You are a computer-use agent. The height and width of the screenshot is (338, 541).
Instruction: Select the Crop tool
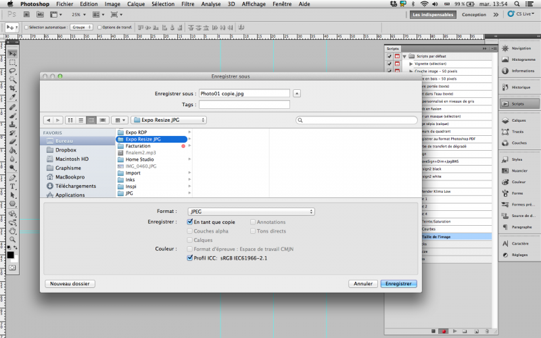pyautogui.click(x=12, y=89)
